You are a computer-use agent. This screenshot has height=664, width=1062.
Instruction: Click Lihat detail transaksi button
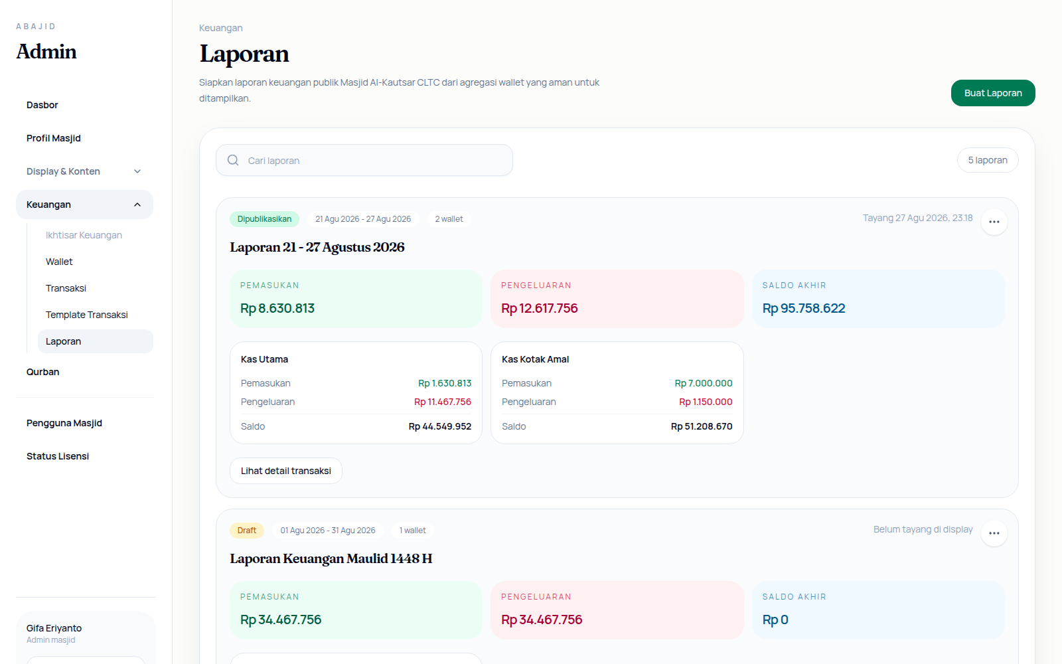(x=286, y=471)
